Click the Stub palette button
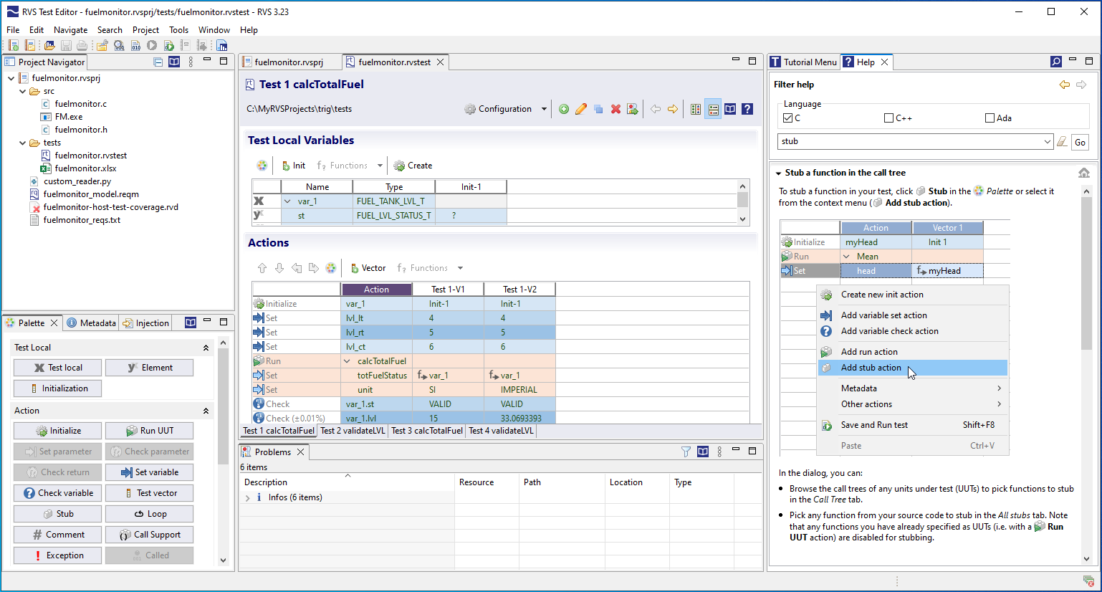Viewport: 1102px width, 592px height. [x=57, y=514]
